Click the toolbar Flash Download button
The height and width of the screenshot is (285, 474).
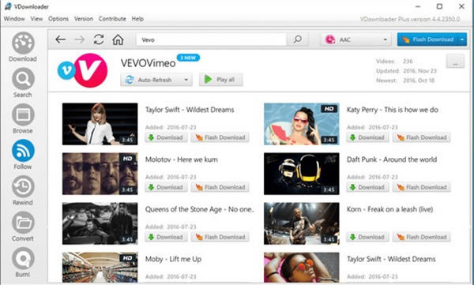click(428, 39)
